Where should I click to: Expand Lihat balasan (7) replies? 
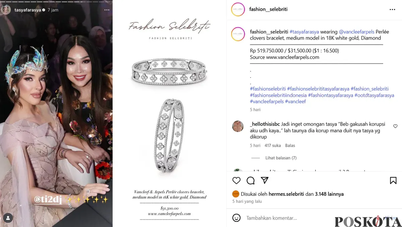pos(281,158)
